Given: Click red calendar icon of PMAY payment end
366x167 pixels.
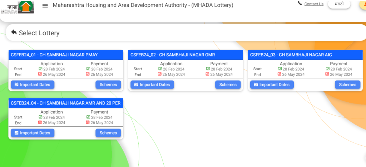Looking at the screenshot, I should 88,74.
